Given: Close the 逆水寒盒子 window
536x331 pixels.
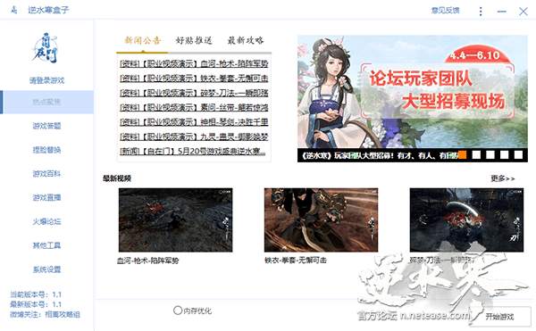Looking at the screenshot, I should coord(523,12).
